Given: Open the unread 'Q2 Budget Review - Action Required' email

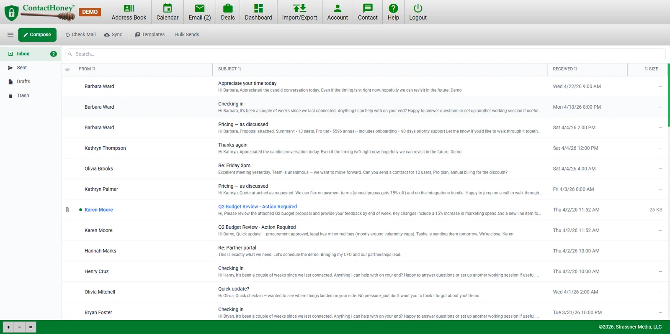Looking at the screenshot, I should pyautogui.click(x=364, y=210).
